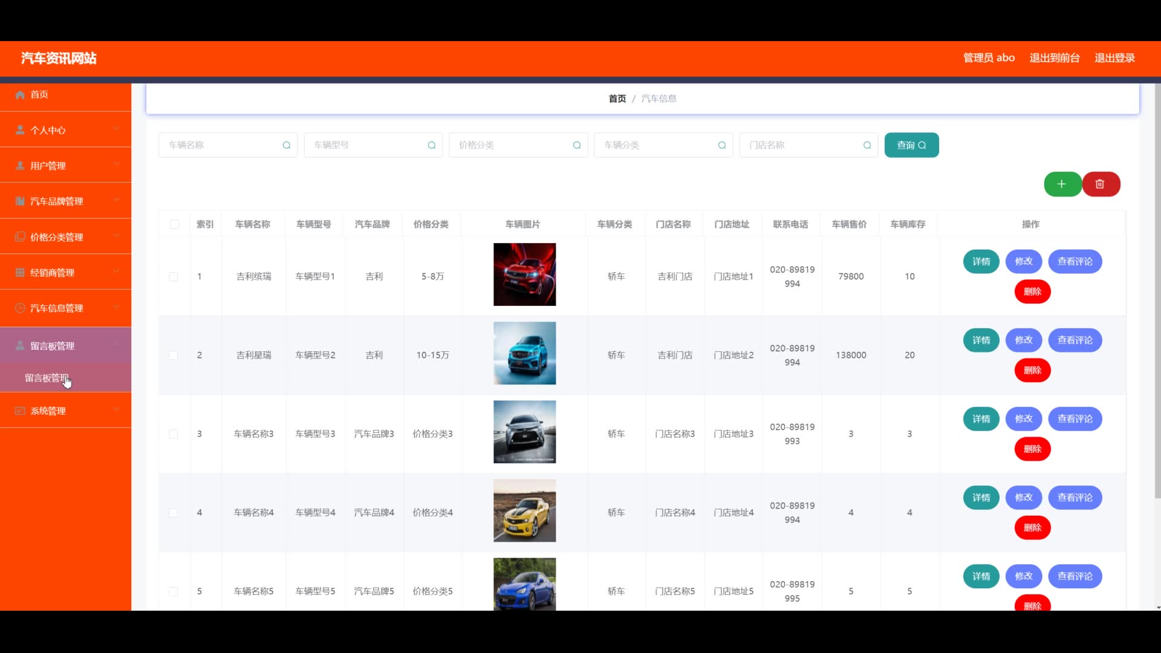Click the vertical page scrollbar thumb
Viewport: 1161px width, 653px height.
(x=1157, y=290)
